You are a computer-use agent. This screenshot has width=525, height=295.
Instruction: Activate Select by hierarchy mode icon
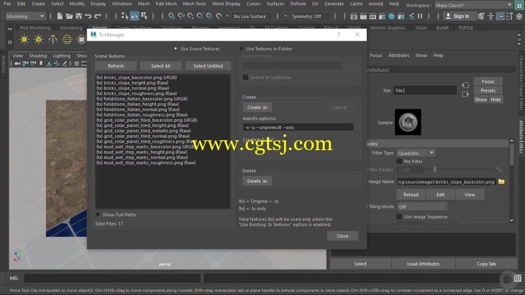125,16
